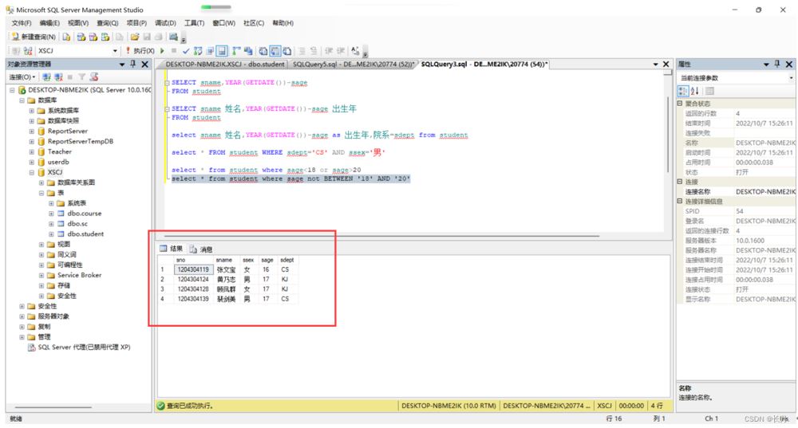Click the 新建查询 (New Query) toolbar button
The image size is (798, 428).
coord(34,37)
